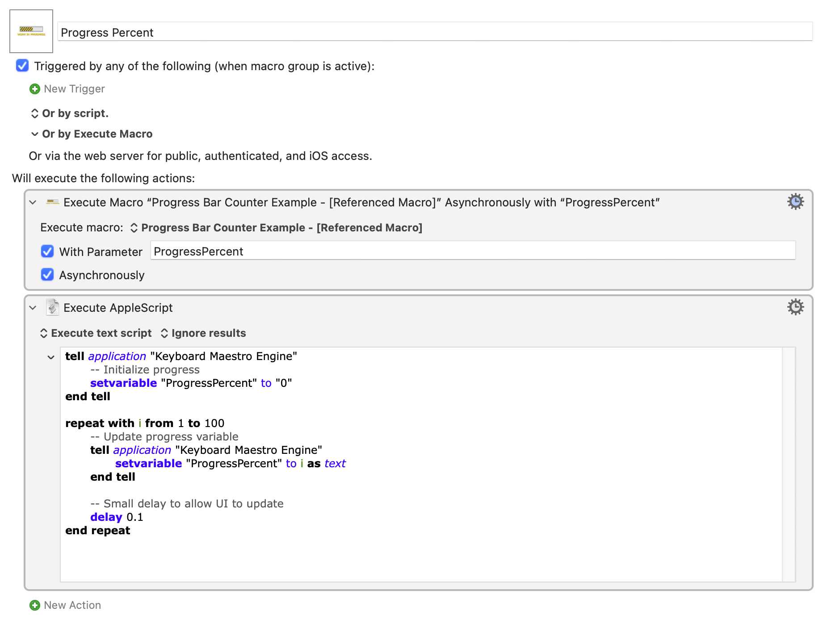Click 'Will execute the following actions:' label
Viewport: 823px width, 620px height.
[x=104, y=178]
